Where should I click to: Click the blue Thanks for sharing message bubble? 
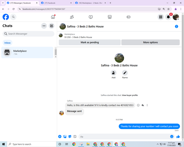[x=149, y=126]
